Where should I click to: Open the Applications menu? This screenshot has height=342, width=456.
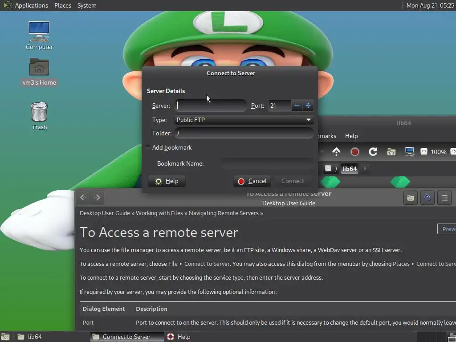click(32, 5)
